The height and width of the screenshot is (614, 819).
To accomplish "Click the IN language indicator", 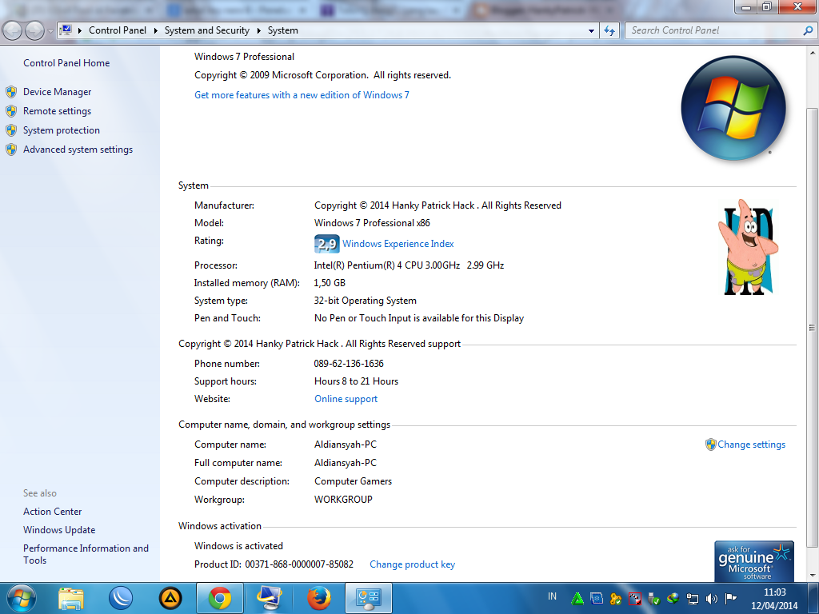I will coord(552,596).
